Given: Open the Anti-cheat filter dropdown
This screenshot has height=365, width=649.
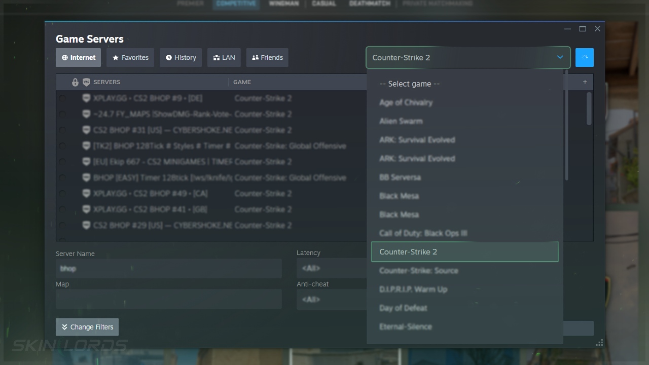Looking at the screenshot, I should [x=332, y=299].
